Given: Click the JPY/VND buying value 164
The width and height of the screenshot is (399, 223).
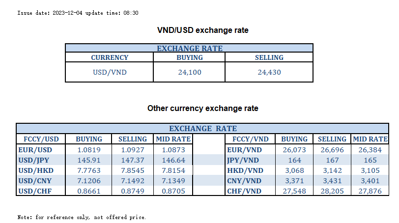Looking at the screenshot, I should [294, 160].
